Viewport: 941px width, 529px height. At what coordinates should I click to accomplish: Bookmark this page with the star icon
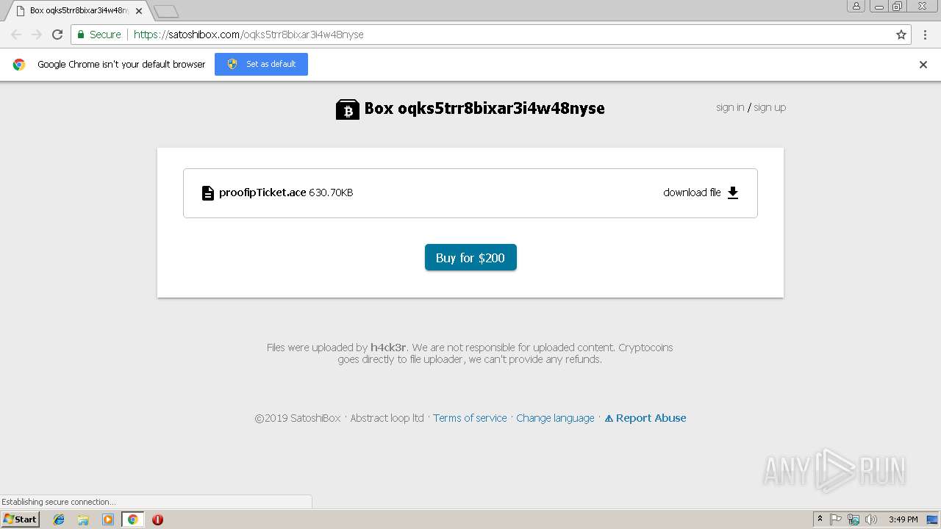(x=901, y=35)
